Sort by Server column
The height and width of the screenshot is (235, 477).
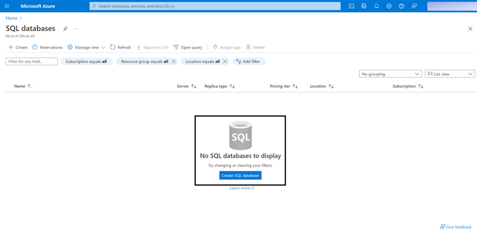(x=187, y=86)
